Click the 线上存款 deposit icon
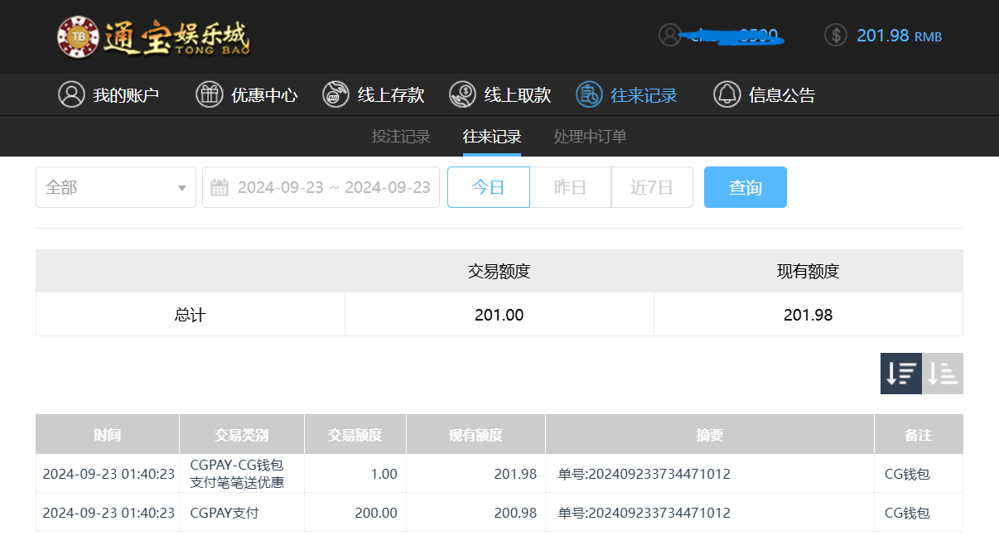Screen dimensions: 999x550 (x=335, y=94)
